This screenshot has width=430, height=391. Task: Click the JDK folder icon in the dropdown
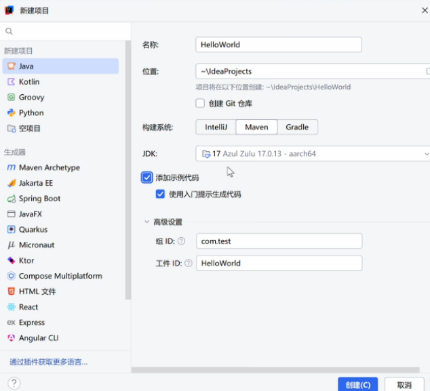[206, 154]
